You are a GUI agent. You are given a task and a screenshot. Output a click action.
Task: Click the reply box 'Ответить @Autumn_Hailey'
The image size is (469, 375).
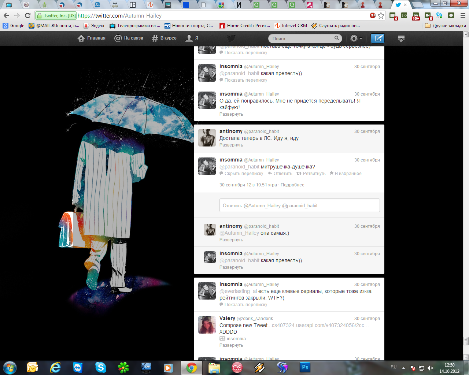coord(299,205)
